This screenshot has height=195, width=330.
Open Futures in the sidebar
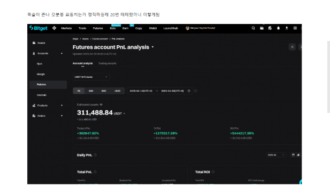click(x=48, y=85)
